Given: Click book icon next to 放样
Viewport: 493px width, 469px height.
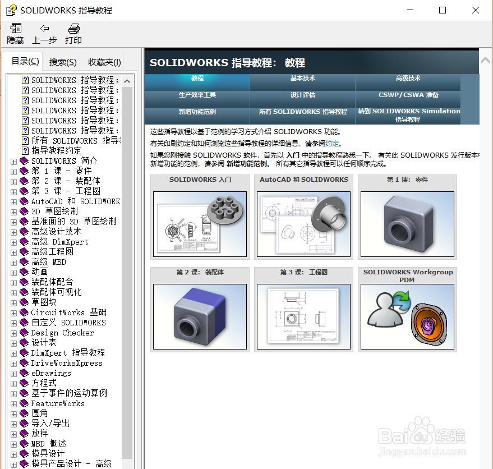Looking at the screenshot, I should (24, 434).
